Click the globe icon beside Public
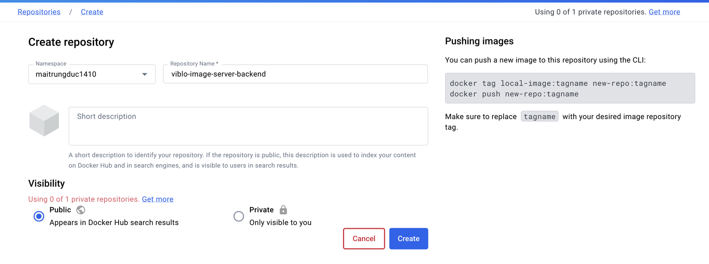709x264 pixels. click(81, 210)
